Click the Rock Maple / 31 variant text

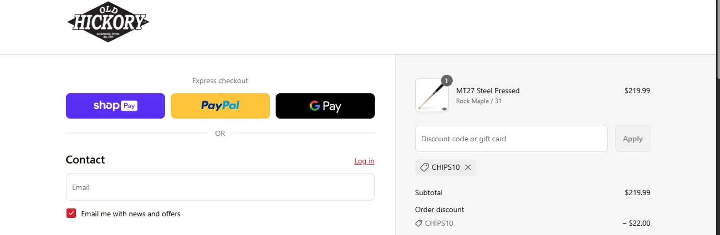pos(479,101)
